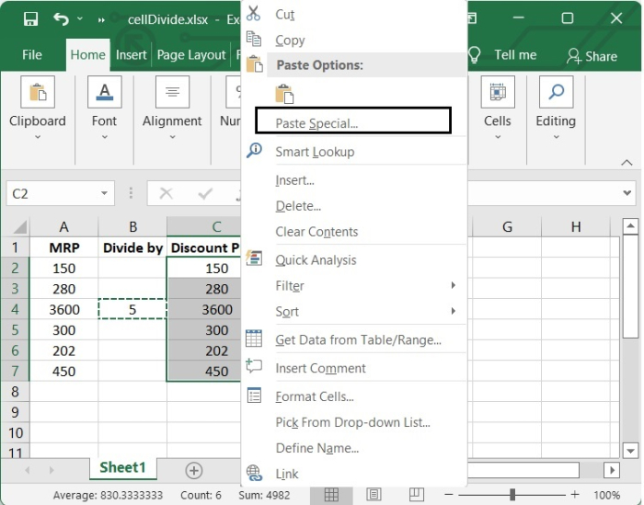Viewport: 644px width, 505px height.
Task: Click the Save icon in title bar
Action: click(x=30, y=18)
